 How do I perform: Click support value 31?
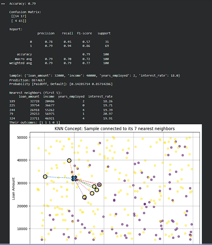(x=107, y=42)
